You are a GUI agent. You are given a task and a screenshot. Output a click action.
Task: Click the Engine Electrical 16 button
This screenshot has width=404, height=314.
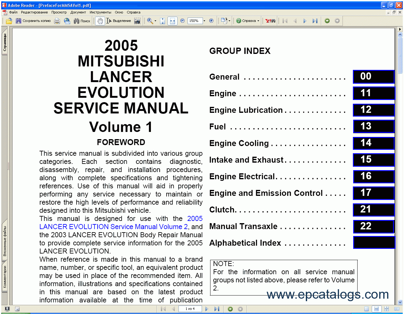374,176
